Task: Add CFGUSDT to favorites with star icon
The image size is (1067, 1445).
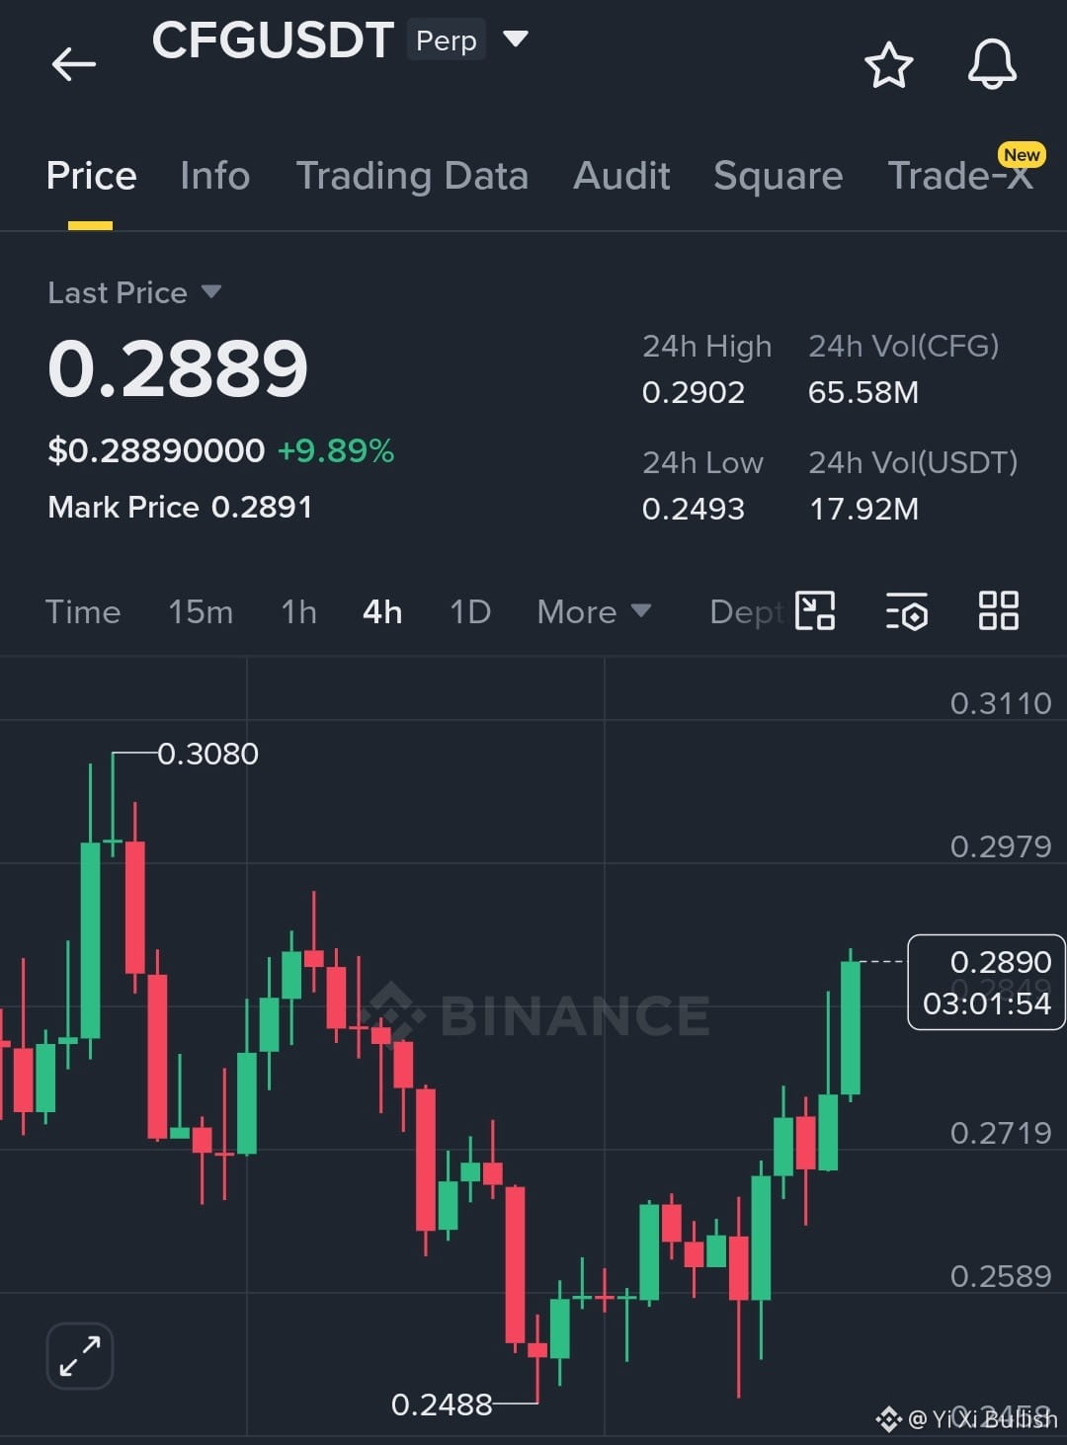Action: pyautogui.click(x=888, y=65)
